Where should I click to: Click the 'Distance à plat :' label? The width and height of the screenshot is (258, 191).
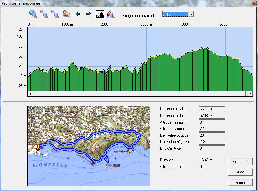(172, 109)
